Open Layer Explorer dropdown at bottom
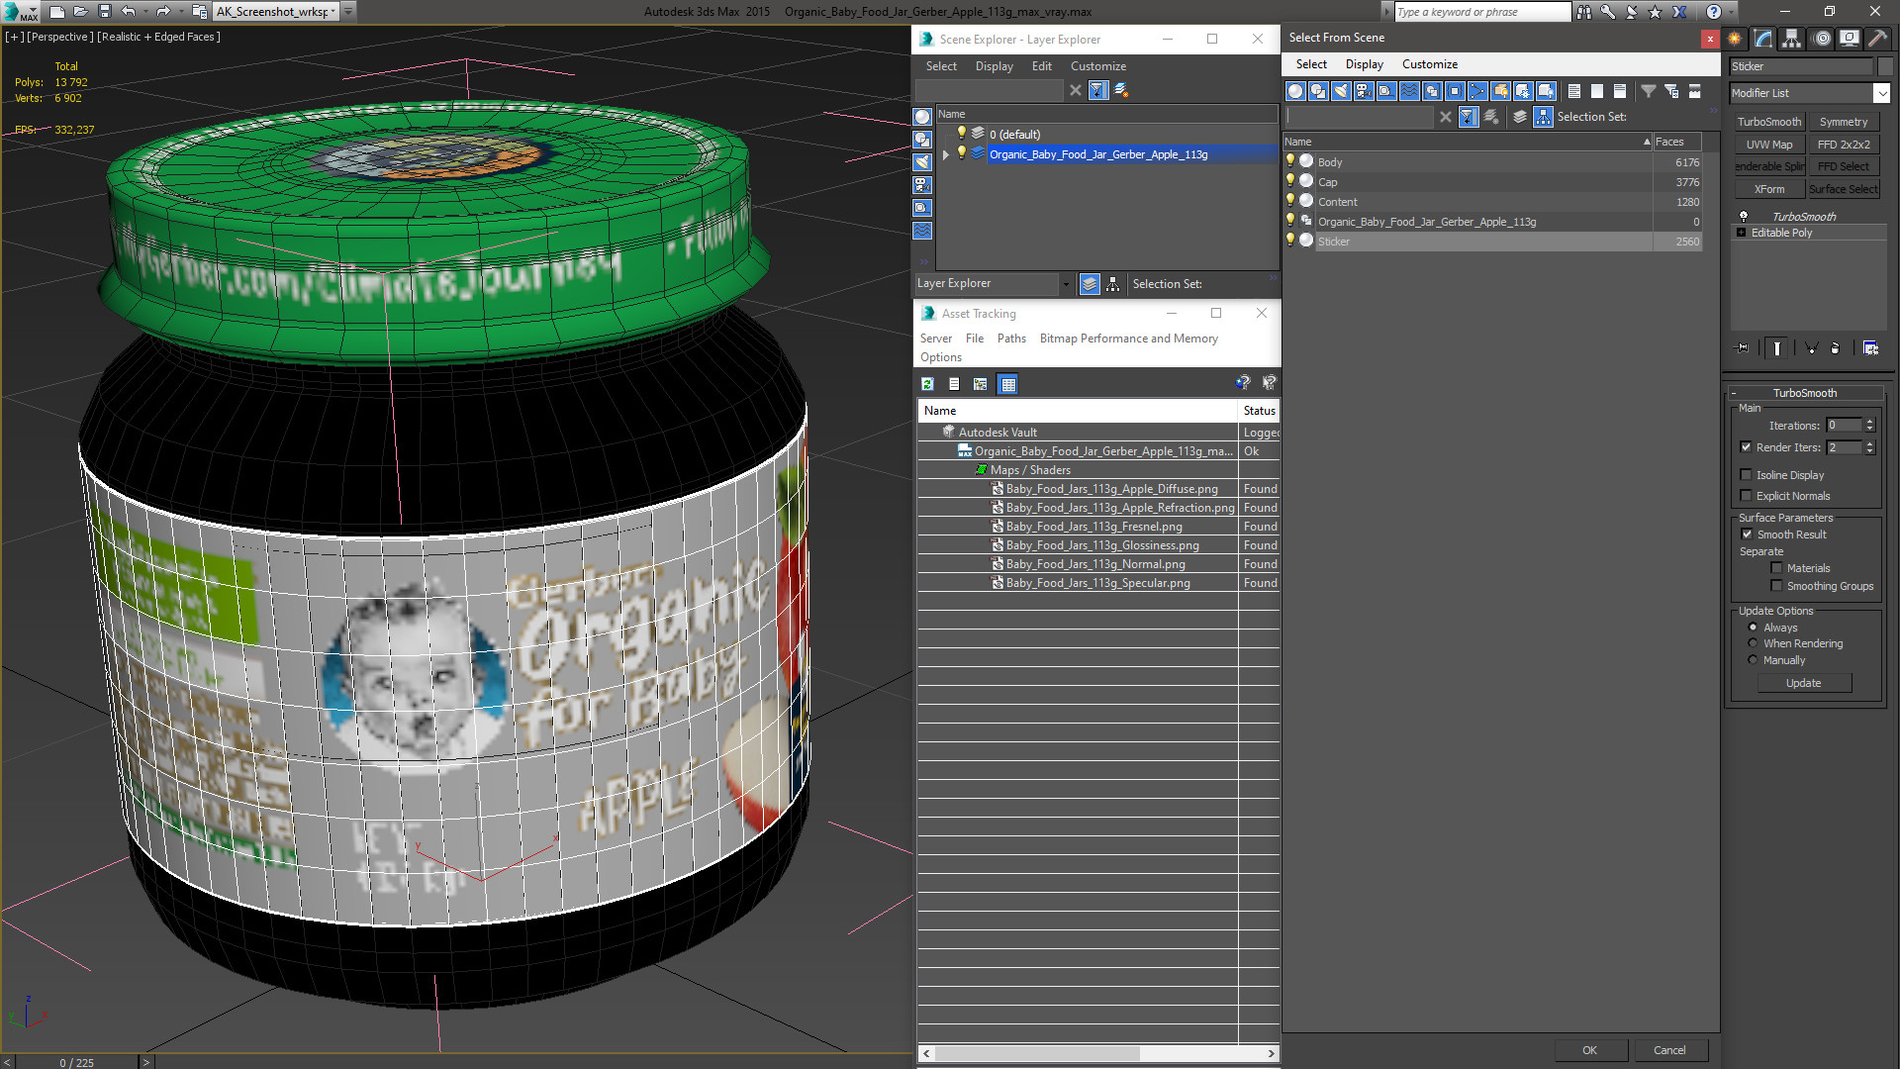The width and height of the screenshot is (1900, 1069). (x=1066, y=284)
